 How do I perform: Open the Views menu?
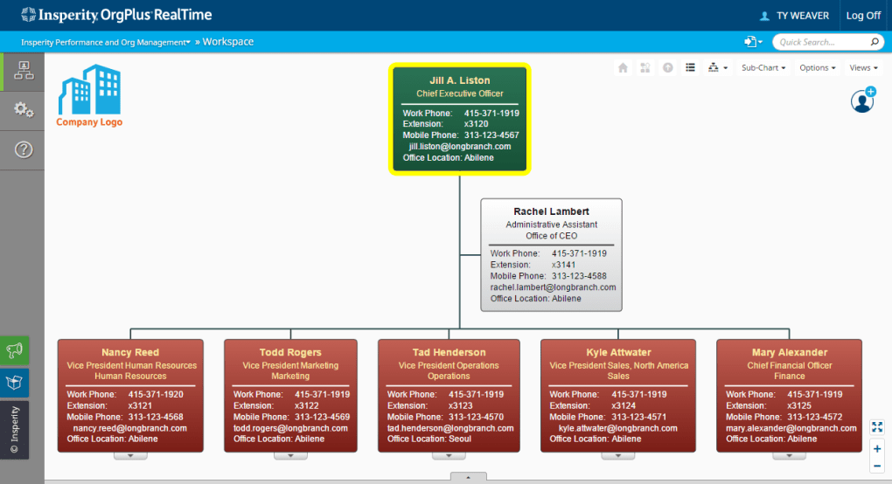[x=862, y=68]
